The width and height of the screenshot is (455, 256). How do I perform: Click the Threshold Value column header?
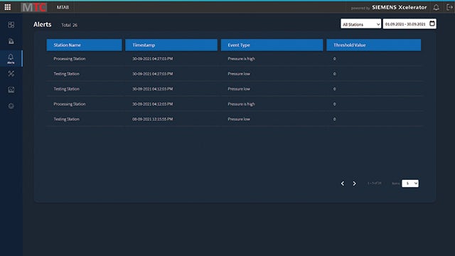click(x=374, y=45)
